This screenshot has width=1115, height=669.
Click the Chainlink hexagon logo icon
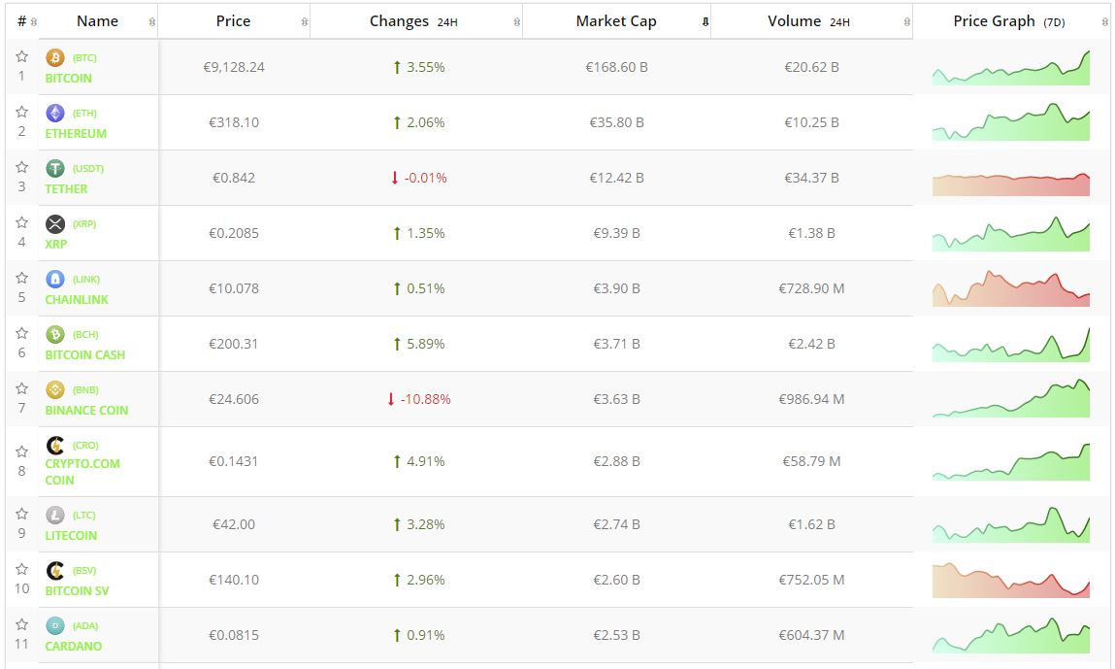coord(55,279)
